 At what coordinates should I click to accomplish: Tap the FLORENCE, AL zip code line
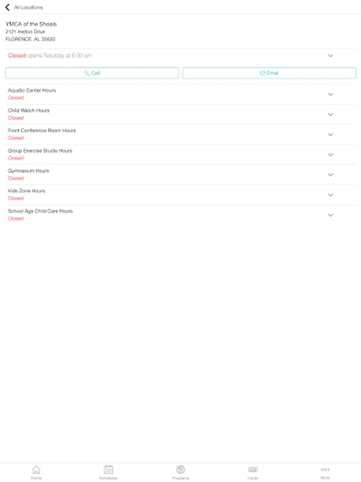tap(30, 39)
